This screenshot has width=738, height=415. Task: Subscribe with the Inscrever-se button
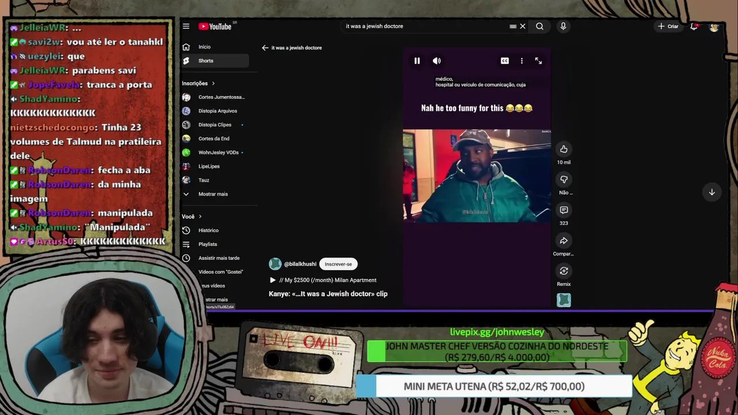click(338, 264)
